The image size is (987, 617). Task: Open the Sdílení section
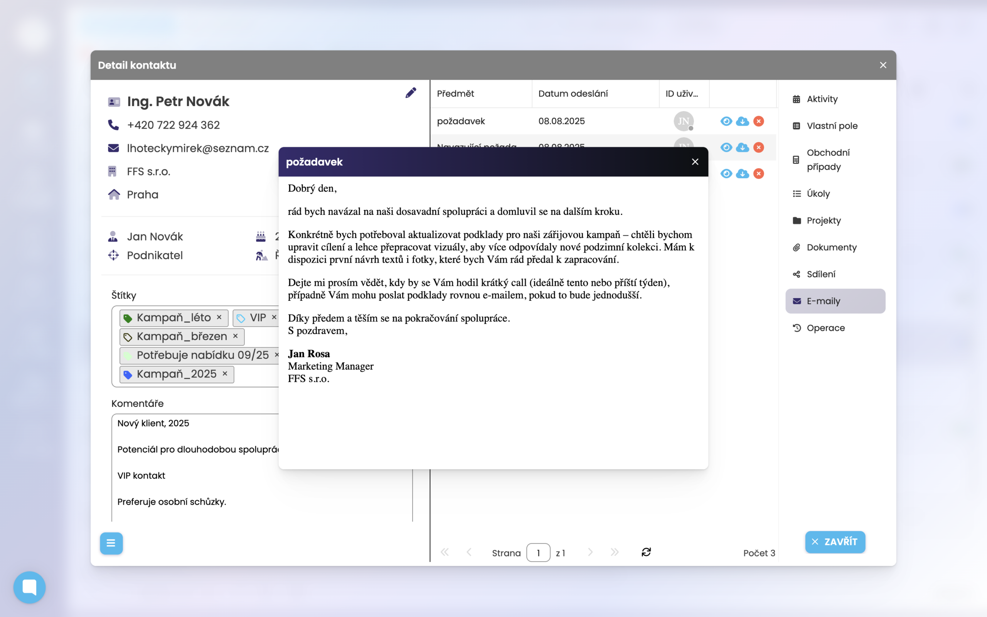pyautogui.click(x=822, y=274)
